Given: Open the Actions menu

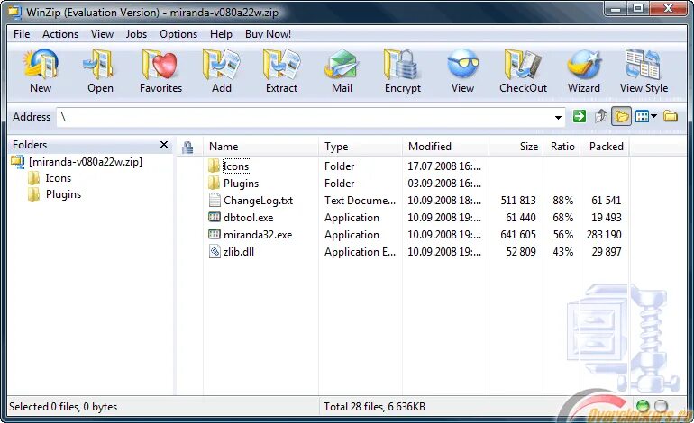Looking at the screenshot, I should coord(60,34).
